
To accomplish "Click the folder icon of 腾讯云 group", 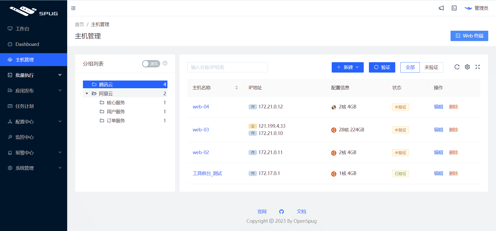I will pos(94,84).
